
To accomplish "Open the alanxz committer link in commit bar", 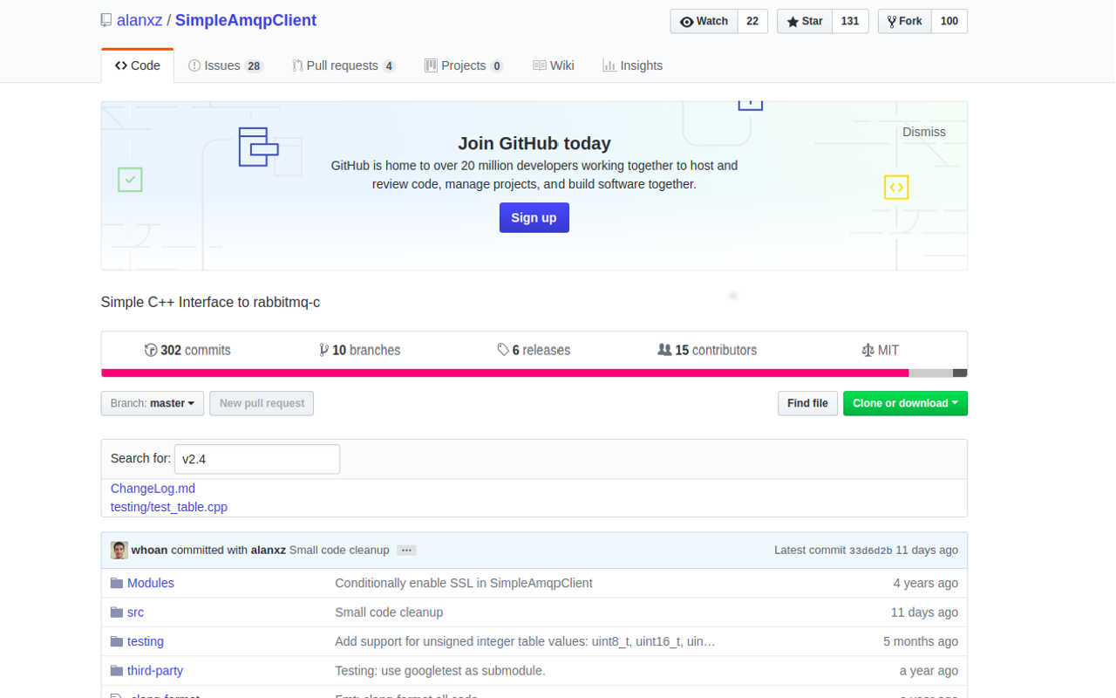I will point(269,550).
